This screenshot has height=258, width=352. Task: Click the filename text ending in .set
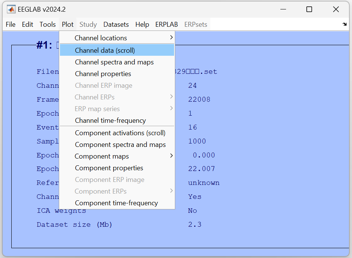(x=196, y=71)
